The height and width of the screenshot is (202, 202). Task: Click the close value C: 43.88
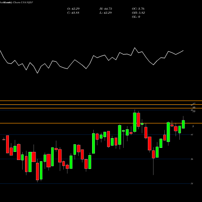pyautogui.click(x=73, y=13)
